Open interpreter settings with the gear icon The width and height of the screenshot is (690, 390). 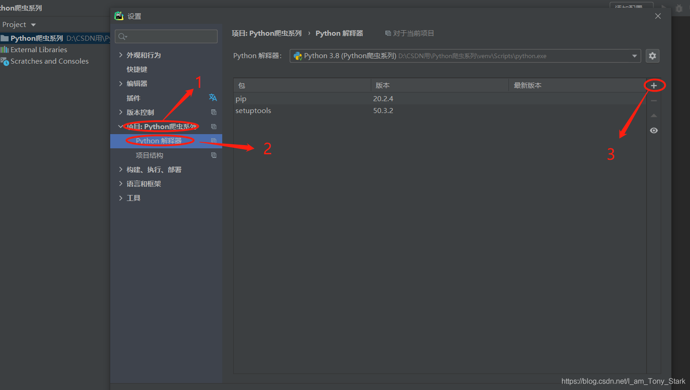652,55
